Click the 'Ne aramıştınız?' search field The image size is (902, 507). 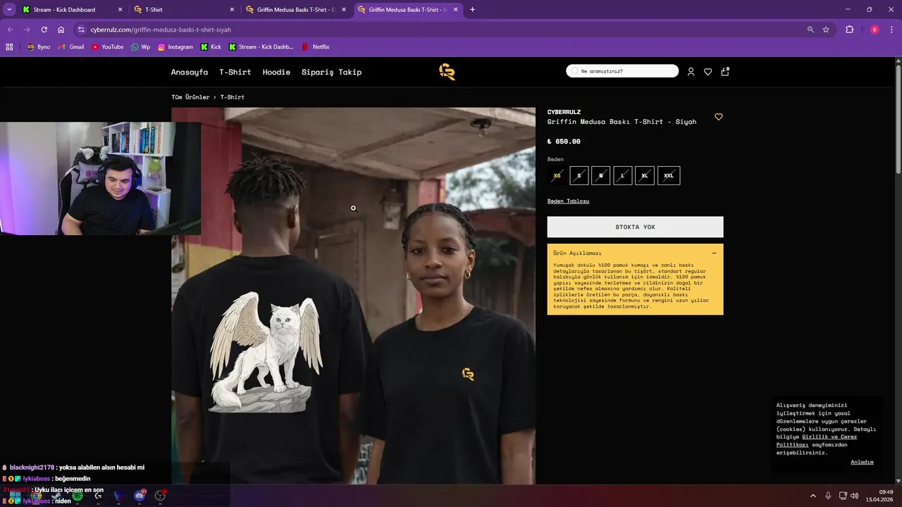[622, 71]
